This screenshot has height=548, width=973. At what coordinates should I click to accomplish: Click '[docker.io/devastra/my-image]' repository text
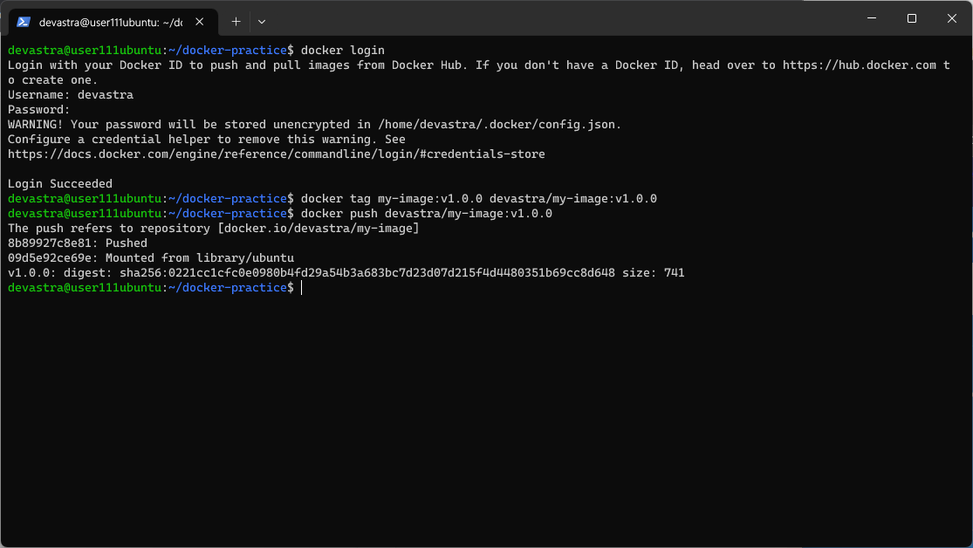point(319,229)
